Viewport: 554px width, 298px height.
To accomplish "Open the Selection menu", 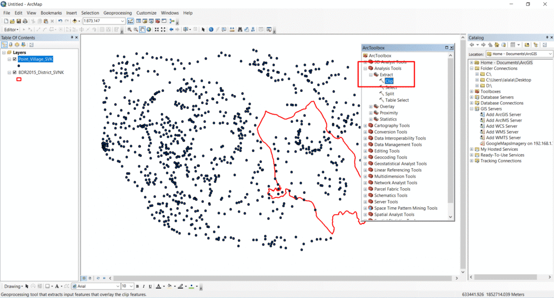I will click(x=90, y=13).
